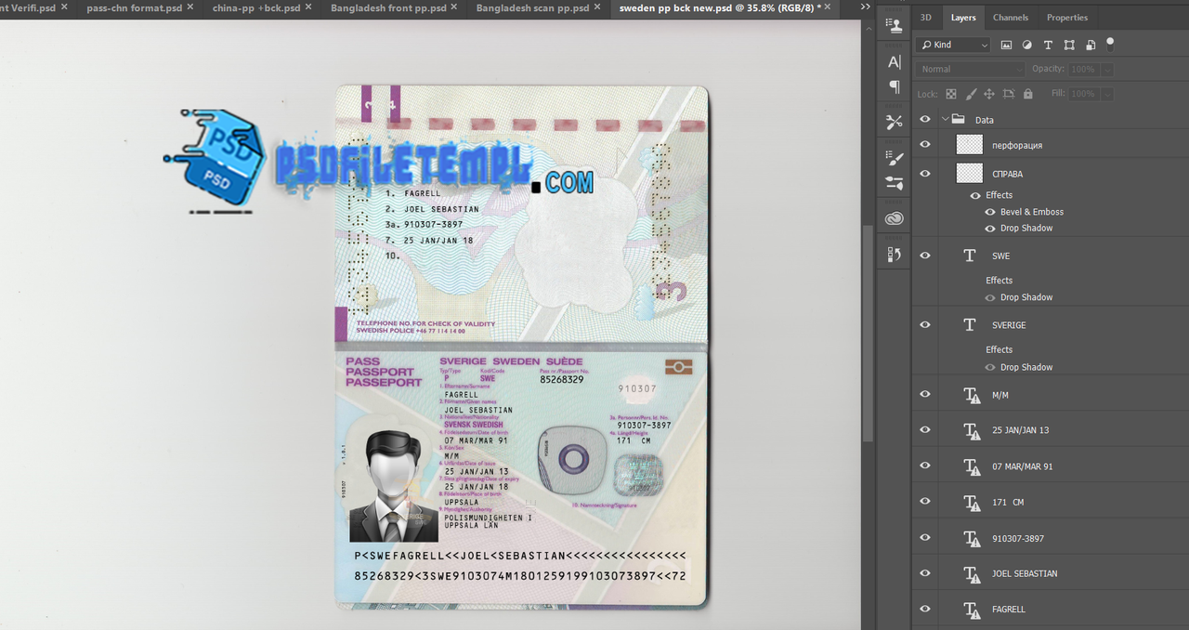Open the Character panel icon

895,62
